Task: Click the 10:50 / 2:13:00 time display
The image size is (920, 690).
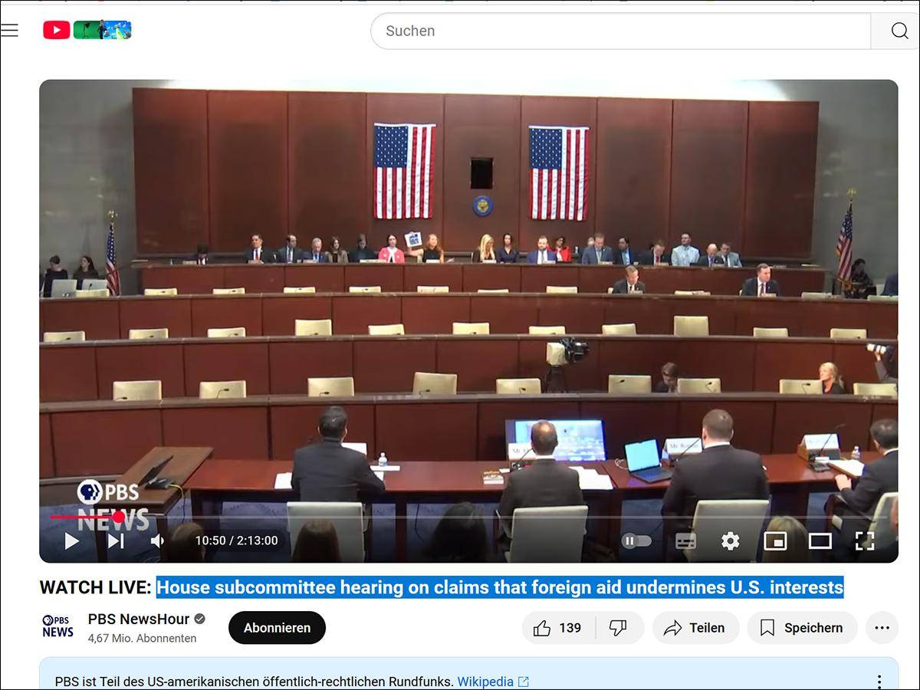Action: click(x=236, y=541)
